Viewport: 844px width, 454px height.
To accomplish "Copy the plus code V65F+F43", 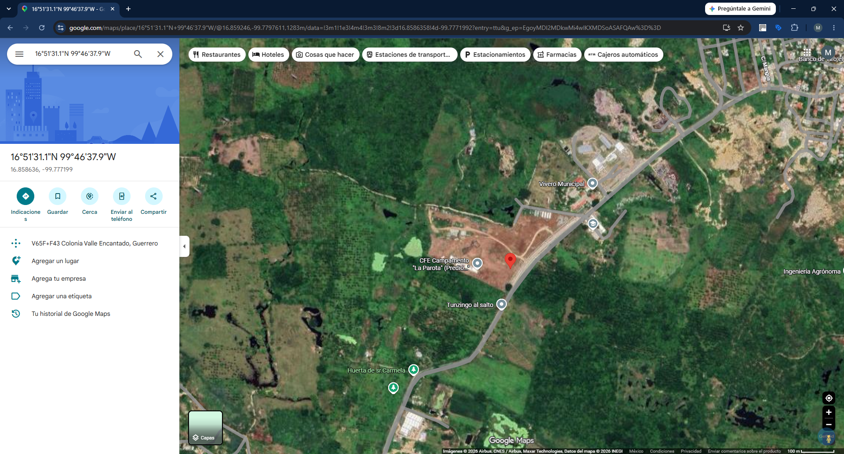I will click(x=90, y=243).
